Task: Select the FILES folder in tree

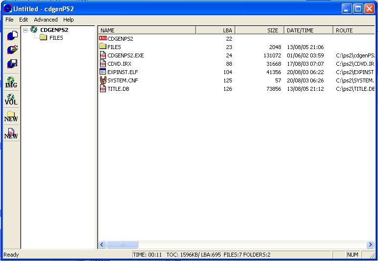Action: pos(56,38)
